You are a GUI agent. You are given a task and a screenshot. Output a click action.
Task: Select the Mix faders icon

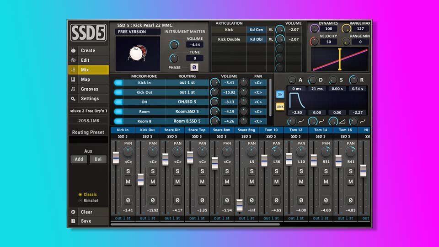73,70
